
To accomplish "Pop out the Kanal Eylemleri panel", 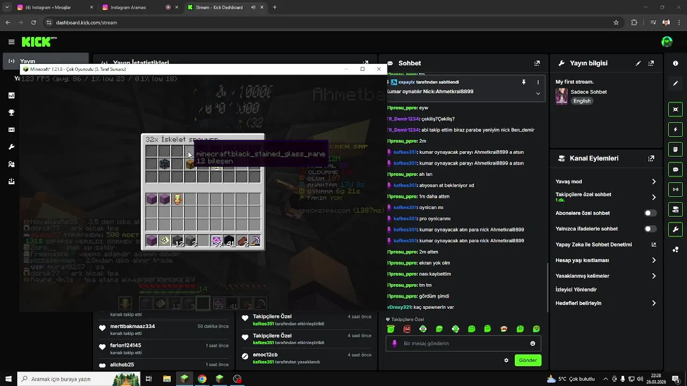I will pos(651,159).
